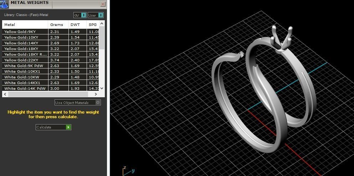Select the Yellow Gold:18KY row
This screenshot has width=354, height=176.
[51, 49]
